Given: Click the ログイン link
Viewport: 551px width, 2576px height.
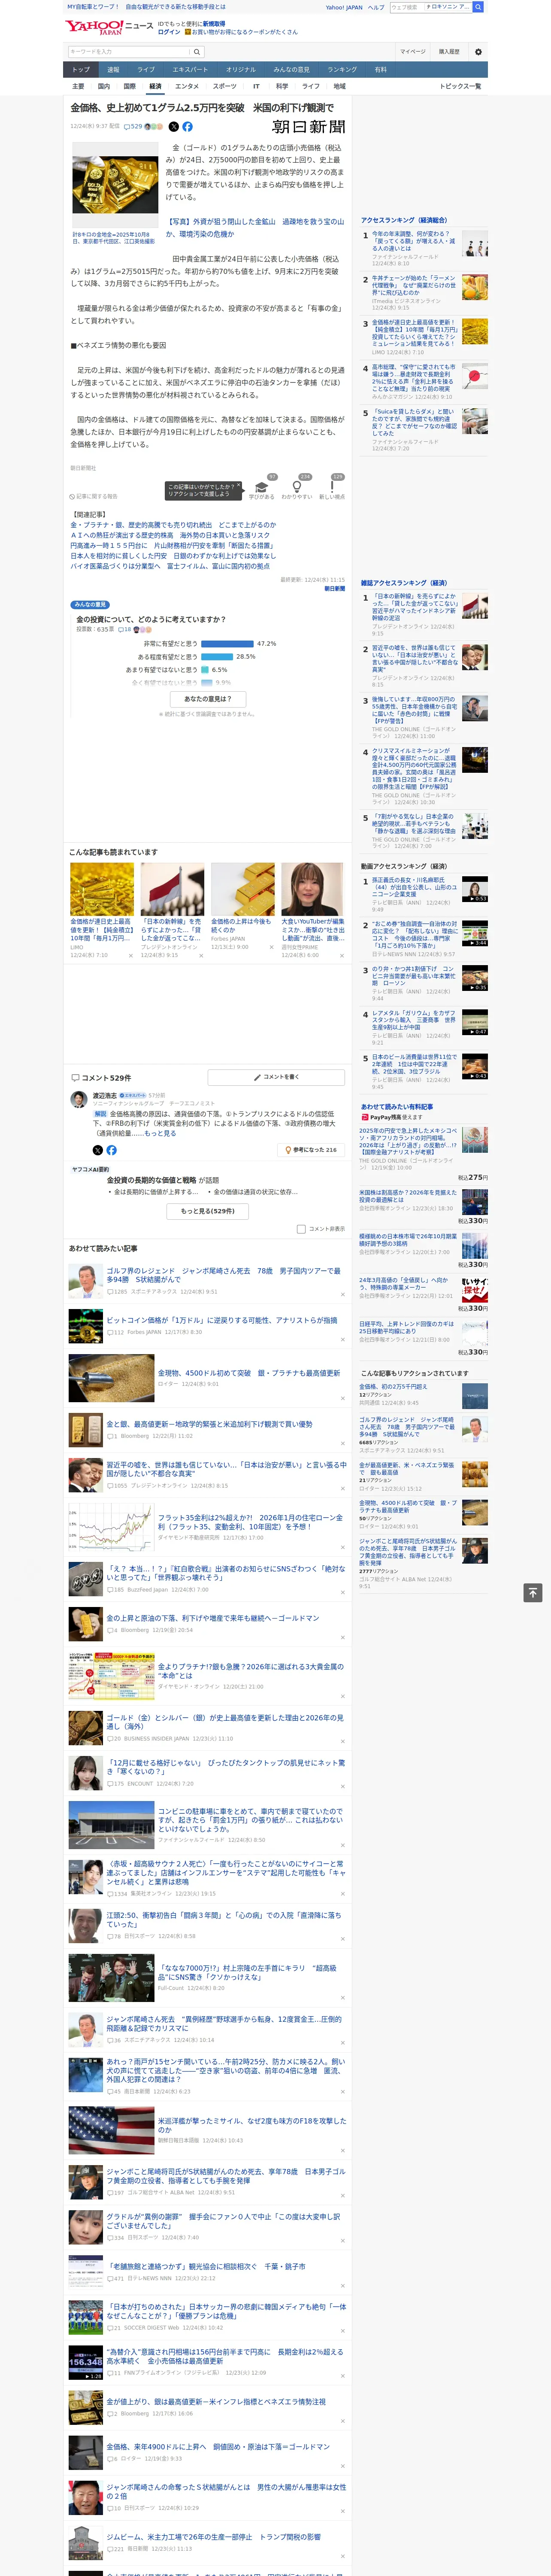Looking at the screenshot, I should [169, 32].
